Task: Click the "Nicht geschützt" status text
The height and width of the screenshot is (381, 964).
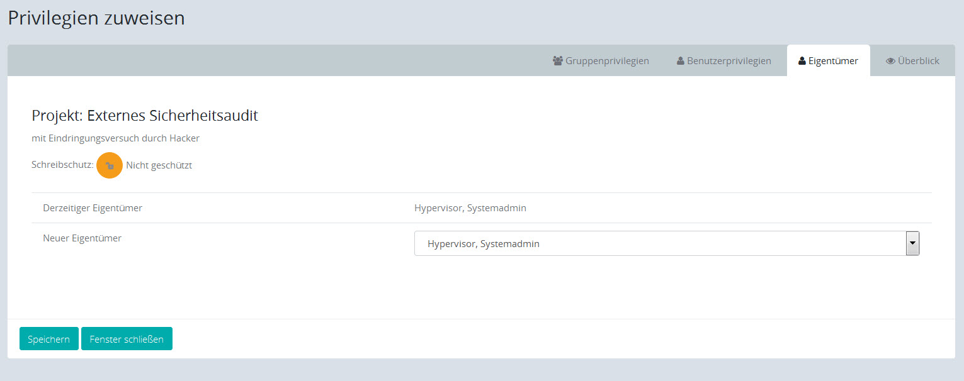Action: coord(159,165)
